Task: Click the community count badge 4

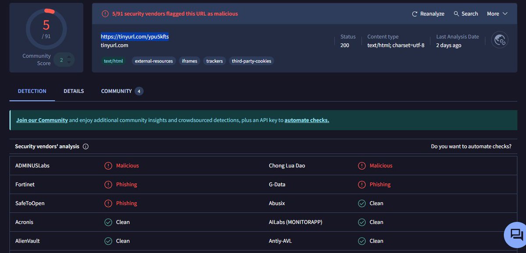Action: coord(139,91)
